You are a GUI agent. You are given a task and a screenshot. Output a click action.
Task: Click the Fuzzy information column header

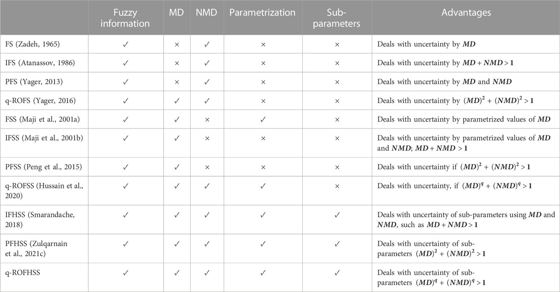125,18
